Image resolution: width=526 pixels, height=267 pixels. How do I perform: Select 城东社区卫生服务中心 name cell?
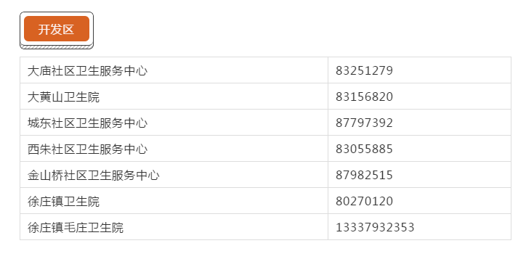click(x=174, y=123)
